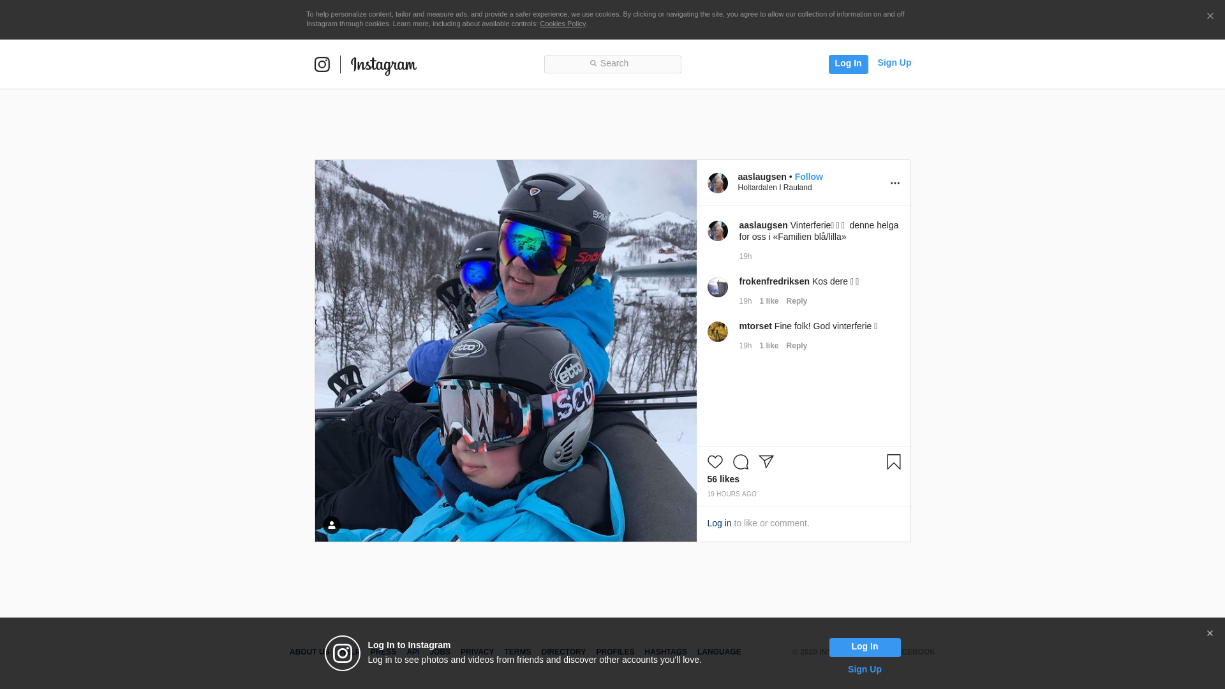Close the Log In to Instagram banner
Viewport: 1225px width, 689px height.
tap(1210, 633)
